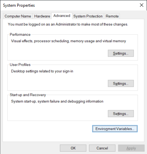This screenshot has height=154, width=147.
Task: Click the Start-up and Recovery group heading
Action: [x=28, y=95]
